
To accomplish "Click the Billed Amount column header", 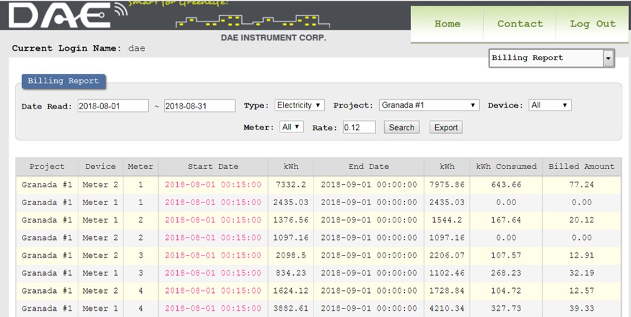I will (582, 167).
